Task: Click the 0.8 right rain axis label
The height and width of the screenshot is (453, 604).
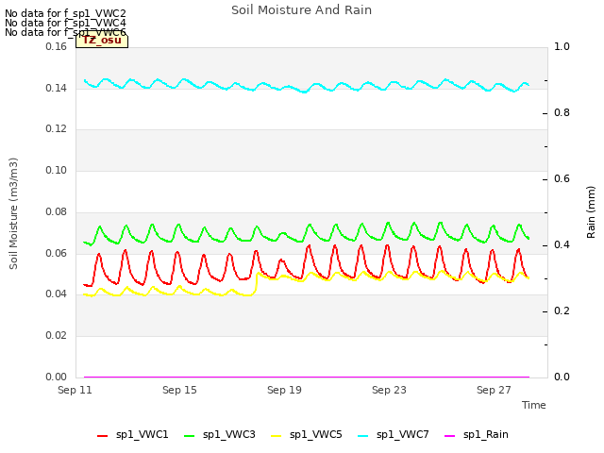Action: pyautogui.click(x=562, y=113)
